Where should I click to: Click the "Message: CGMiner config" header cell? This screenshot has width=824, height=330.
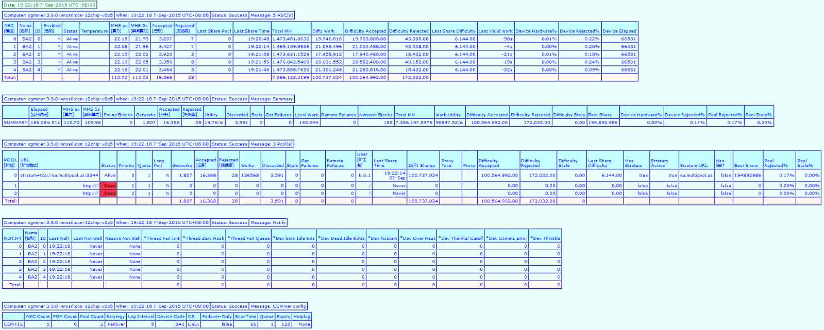click(278, 306)
